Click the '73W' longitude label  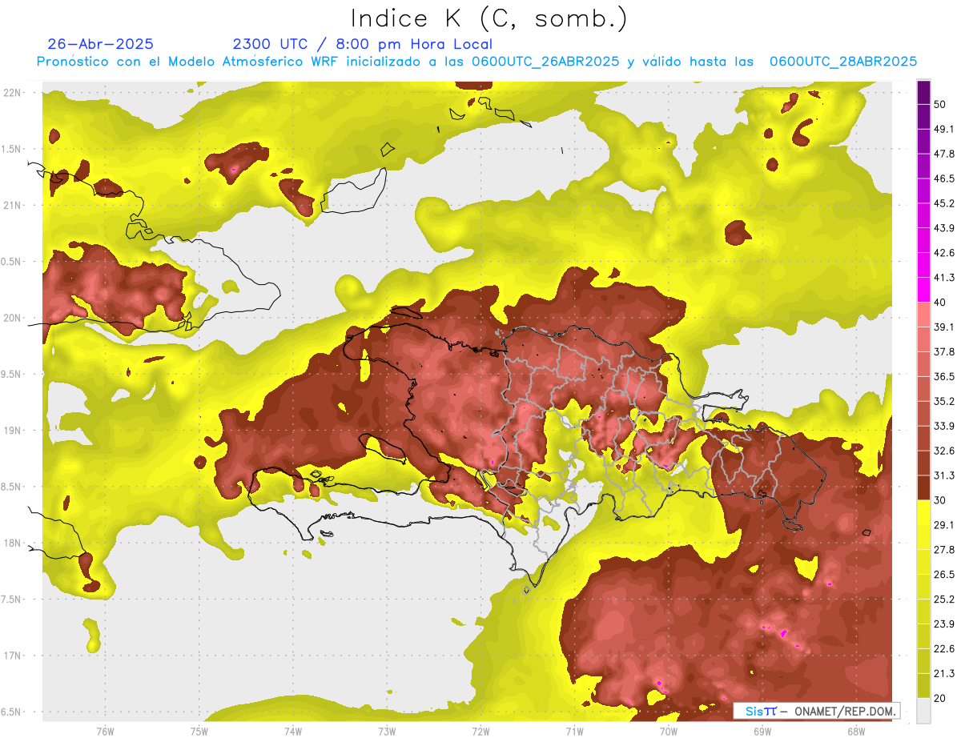point(387,732)
